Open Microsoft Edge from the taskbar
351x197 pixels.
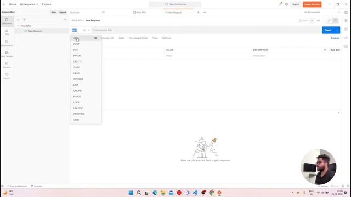[x=155, y=193]
